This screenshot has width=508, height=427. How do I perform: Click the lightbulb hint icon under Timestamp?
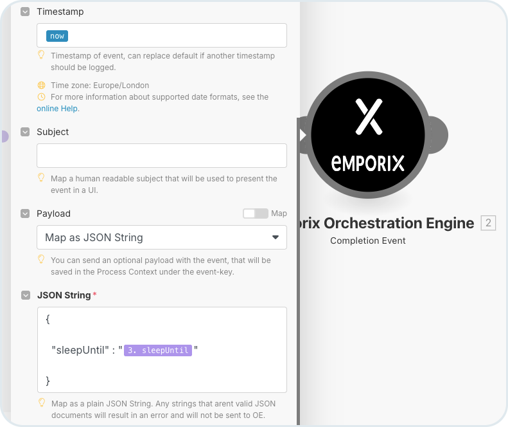point(42,55)
